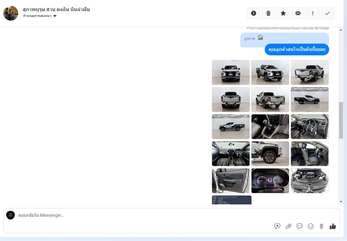Open the customer's profile picture
347x241 pixels.
[11, 13]
